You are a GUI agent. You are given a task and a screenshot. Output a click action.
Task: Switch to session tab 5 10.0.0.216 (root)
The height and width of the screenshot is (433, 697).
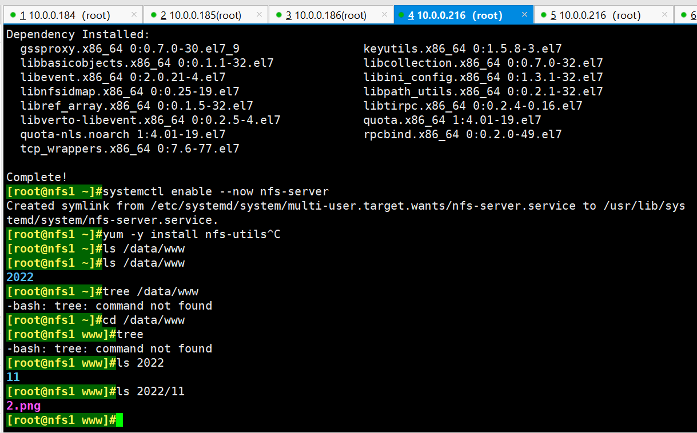(603, 15)
